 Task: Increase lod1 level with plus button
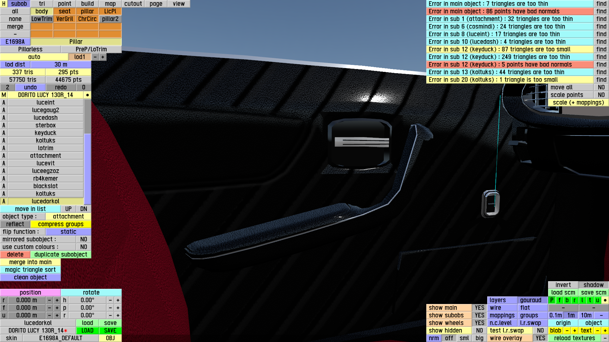pos(102,57)
